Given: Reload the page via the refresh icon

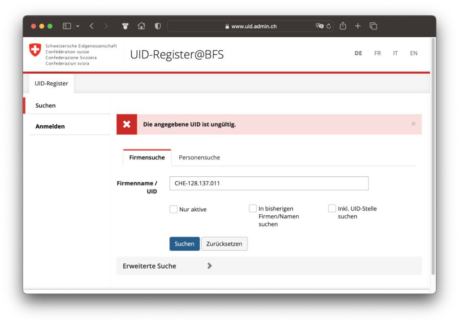Looking at the screenshot, I should (329, 26).
